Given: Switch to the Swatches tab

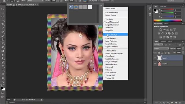Looking at the screenshot, I should click(x=162, y=6).
